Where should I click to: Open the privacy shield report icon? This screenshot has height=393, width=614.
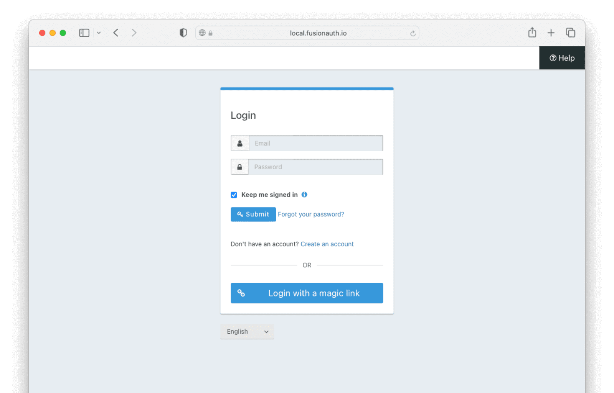[183, 33]
